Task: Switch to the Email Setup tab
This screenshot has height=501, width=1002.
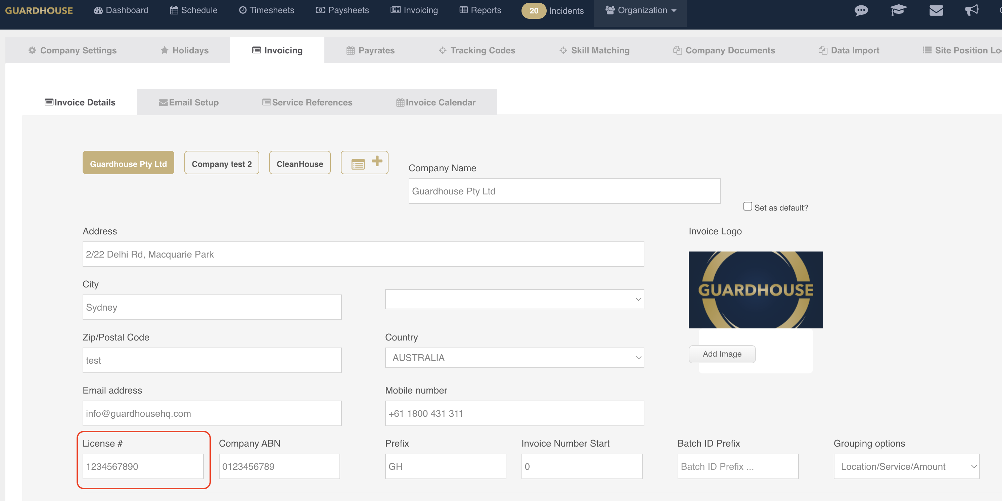Action: coord(189,103)
